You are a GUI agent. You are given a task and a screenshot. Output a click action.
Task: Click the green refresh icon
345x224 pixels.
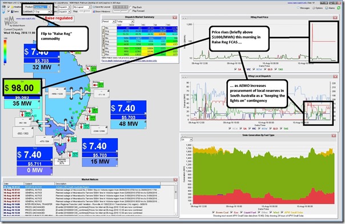(x=339, y=8)
